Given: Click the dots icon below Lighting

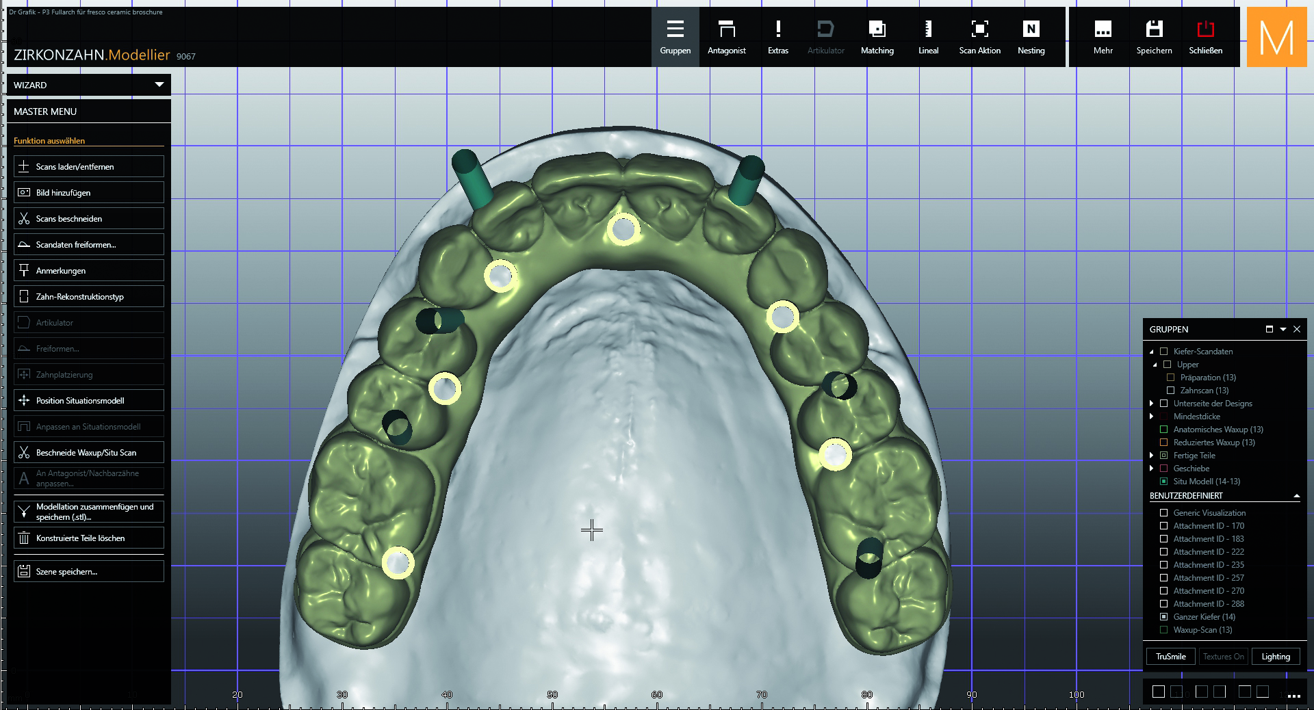Looking at the screenshot, I should point(1293,695).
